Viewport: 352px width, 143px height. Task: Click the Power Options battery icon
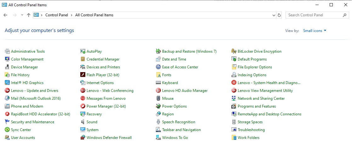coord(158,106)
